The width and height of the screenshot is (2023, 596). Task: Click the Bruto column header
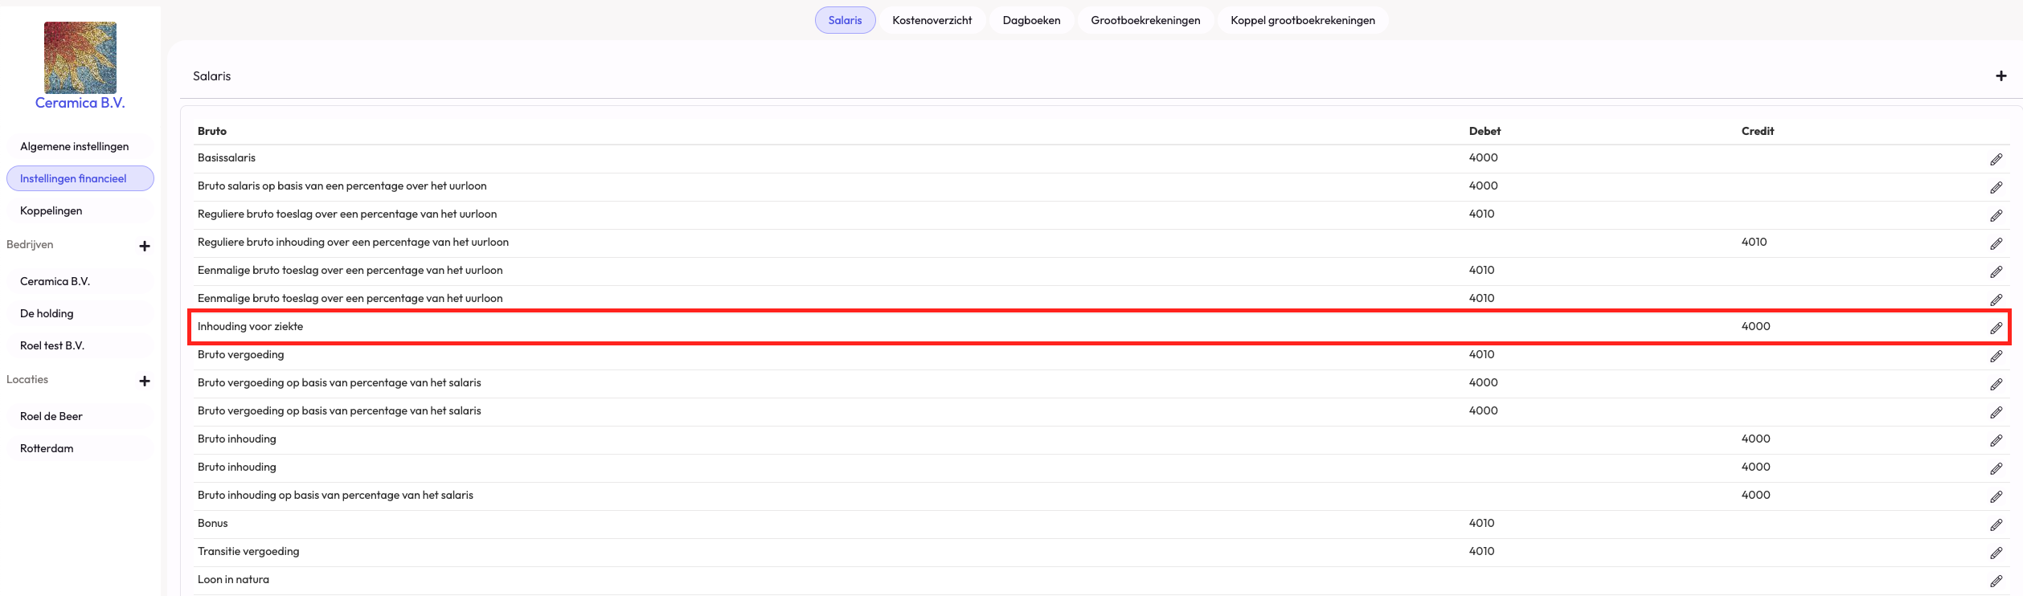pos(212,131)
